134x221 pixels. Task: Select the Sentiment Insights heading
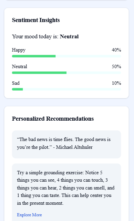(x=36, y=20)
